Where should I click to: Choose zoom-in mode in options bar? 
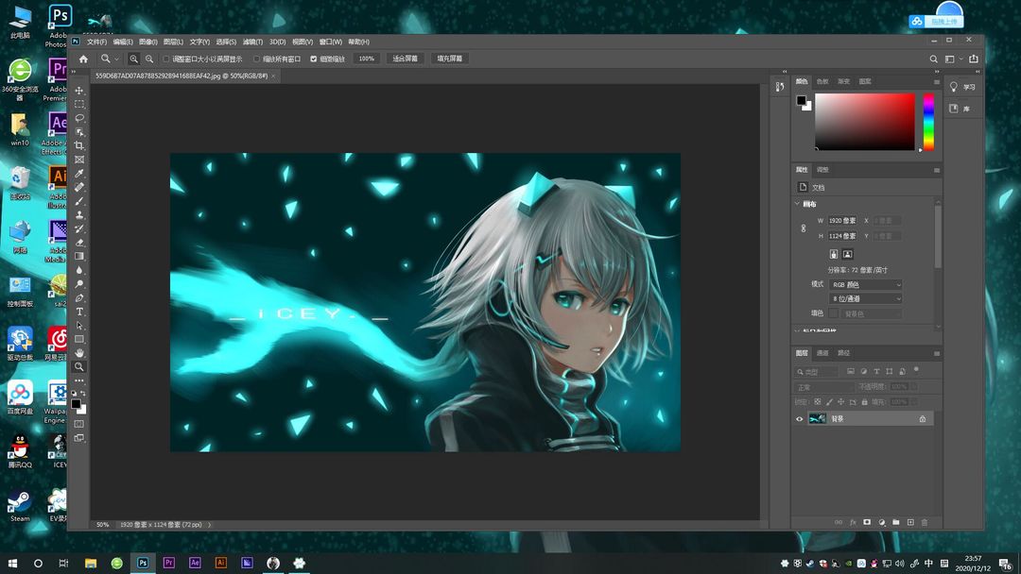pyautogui.click(x=133, y=59)
